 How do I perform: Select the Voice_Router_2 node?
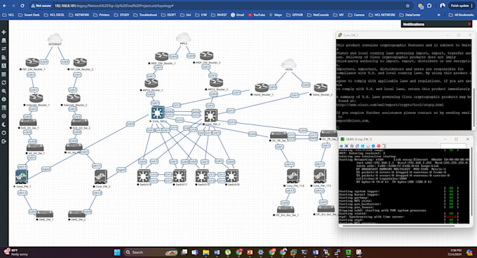321,88
